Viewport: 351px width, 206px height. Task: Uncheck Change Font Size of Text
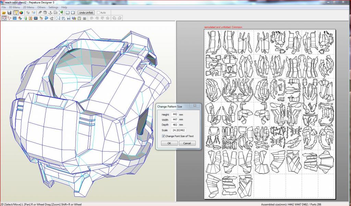coord(164,136)
